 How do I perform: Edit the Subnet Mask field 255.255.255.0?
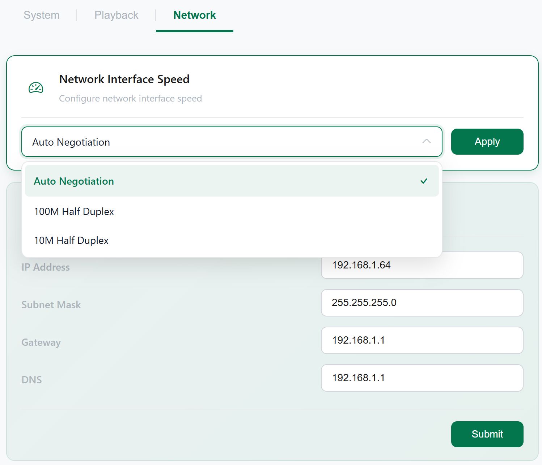click(422, 303)
